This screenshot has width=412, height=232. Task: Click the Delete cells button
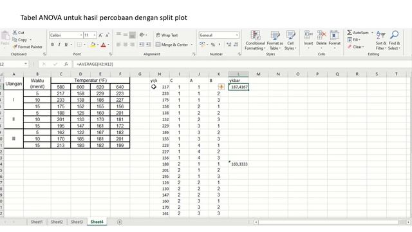(321, 40)
